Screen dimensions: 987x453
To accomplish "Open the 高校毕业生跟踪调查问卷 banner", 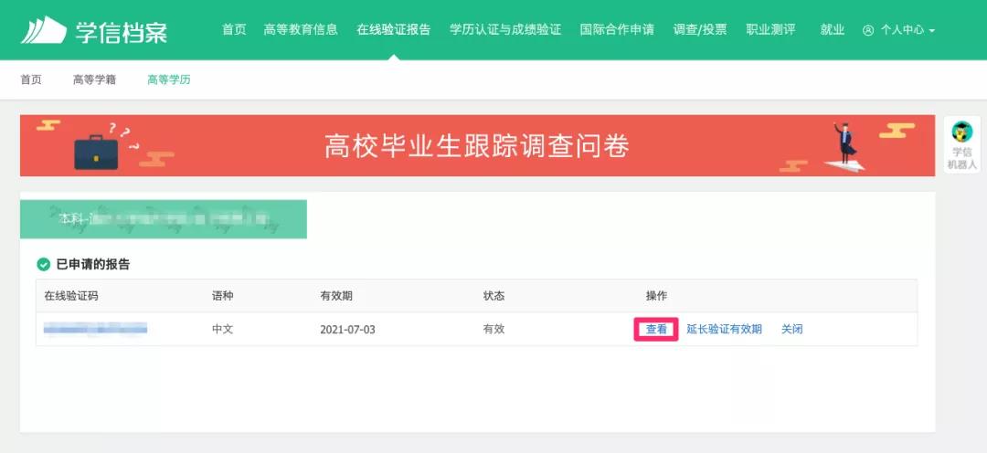I will point(477,146).
